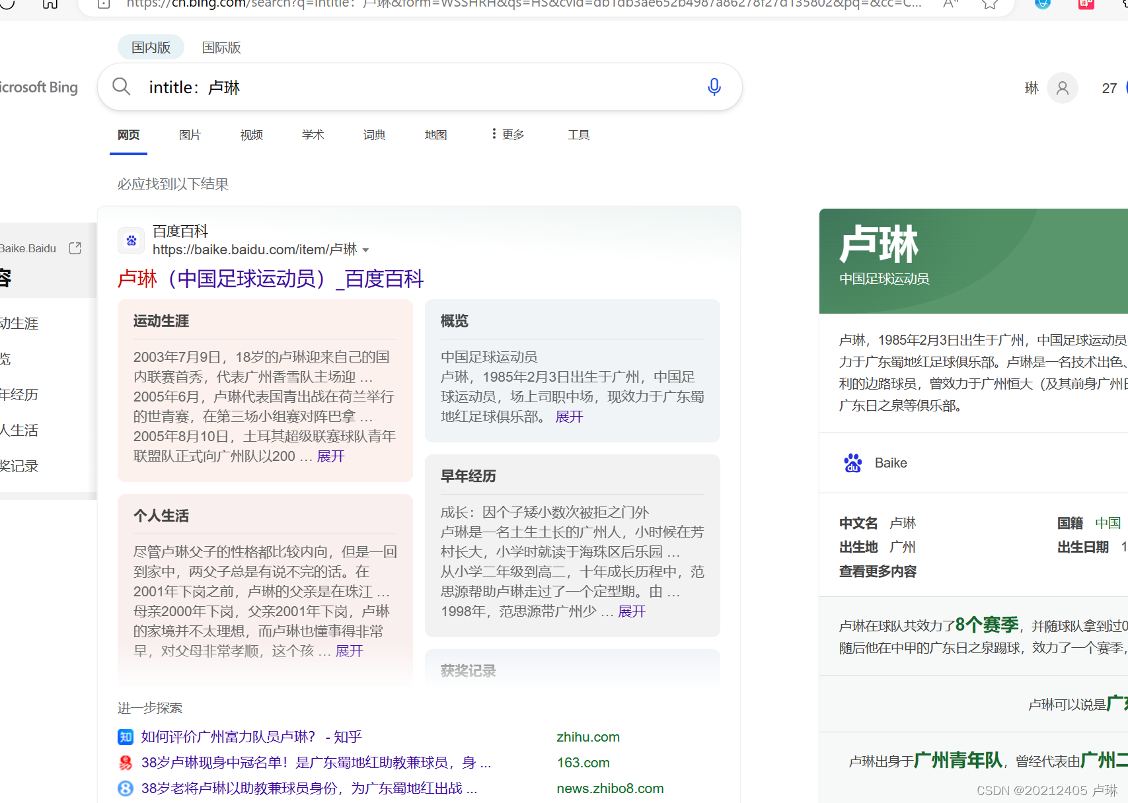The image size is (1128, 803).
Task: Click the site info icon in address bar
Action: coord(104,4)
